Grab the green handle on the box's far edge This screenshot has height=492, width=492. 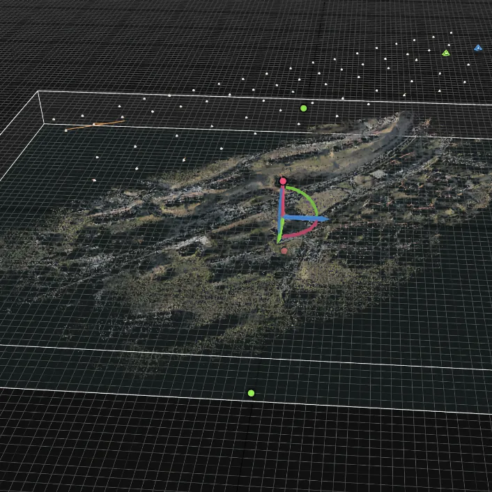303,108
